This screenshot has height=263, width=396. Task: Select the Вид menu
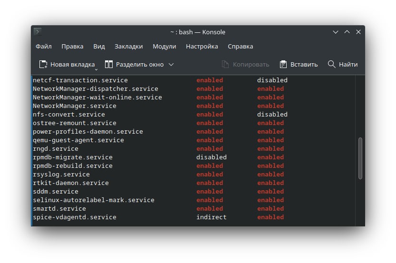[x=99, y=47]
